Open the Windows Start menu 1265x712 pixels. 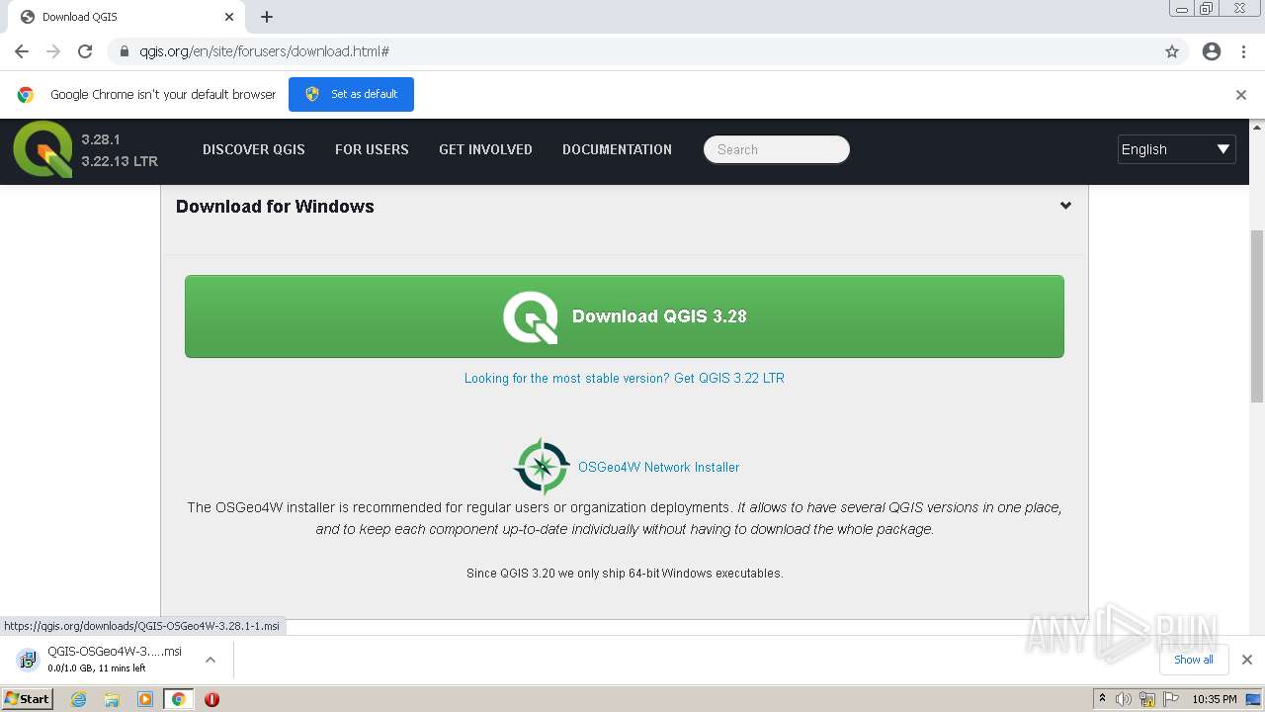28,699
